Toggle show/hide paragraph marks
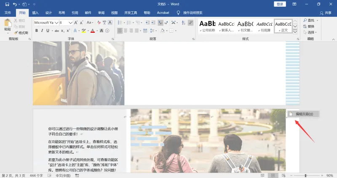Screen dimensions: 337x178 tap(191, 23)
